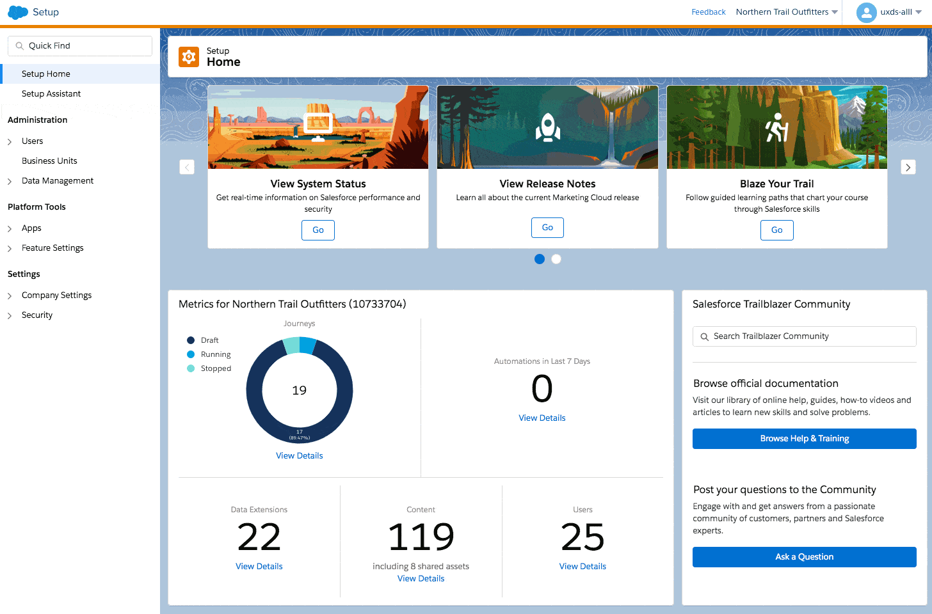Screen dimensions: 932x614
Task: Select second carousel page dot
Action: click(556, 259)
